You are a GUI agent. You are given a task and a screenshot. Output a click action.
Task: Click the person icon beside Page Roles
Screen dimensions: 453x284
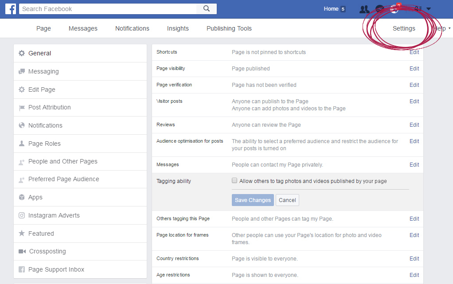[22, 143]
